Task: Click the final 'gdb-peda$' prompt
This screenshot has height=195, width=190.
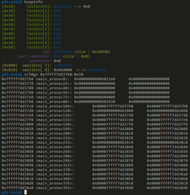Action: [12, 192]
